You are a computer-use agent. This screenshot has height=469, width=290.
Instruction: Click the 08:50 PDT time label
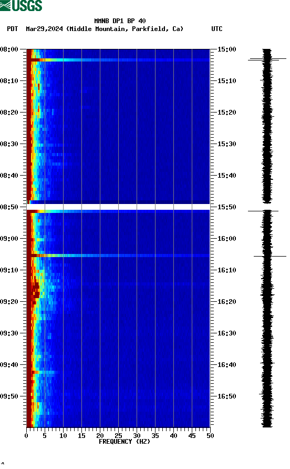pyautogui.click(x=9, y=207)
